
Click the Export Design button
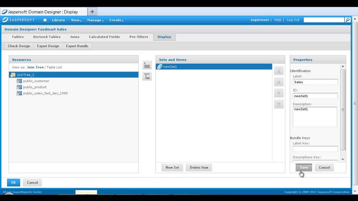pos(48,46)
